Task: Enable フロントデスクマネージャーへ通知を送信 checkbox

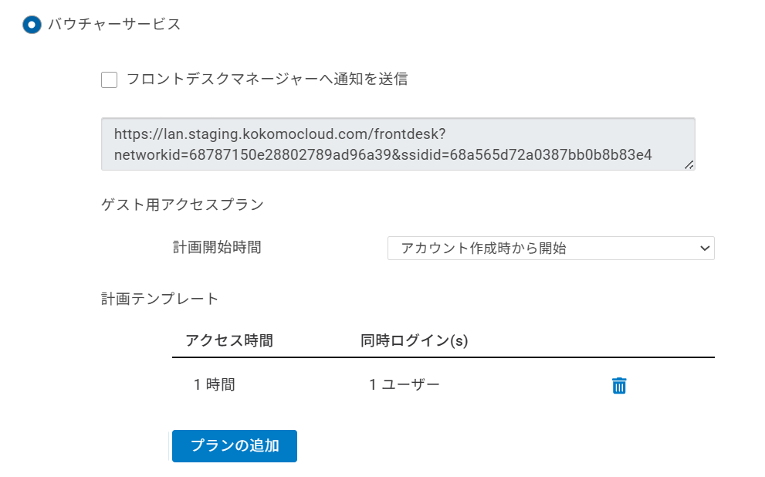Action: (109, 79)
